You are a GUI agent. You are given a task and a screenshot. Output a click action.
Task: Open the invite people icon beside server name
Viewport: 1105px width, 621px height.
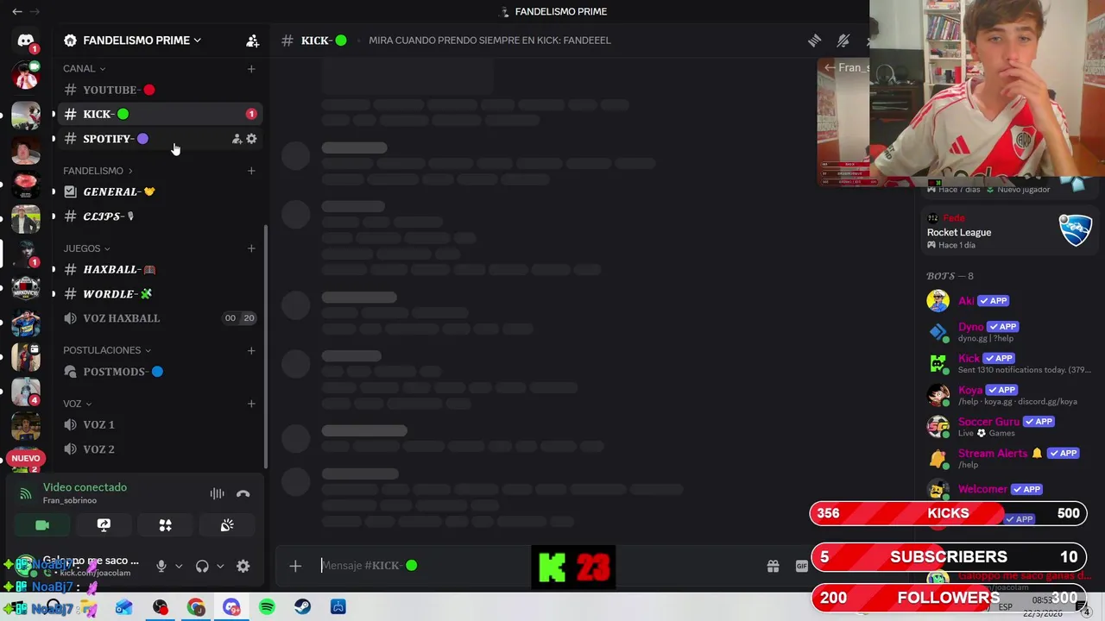pos(252,41)
